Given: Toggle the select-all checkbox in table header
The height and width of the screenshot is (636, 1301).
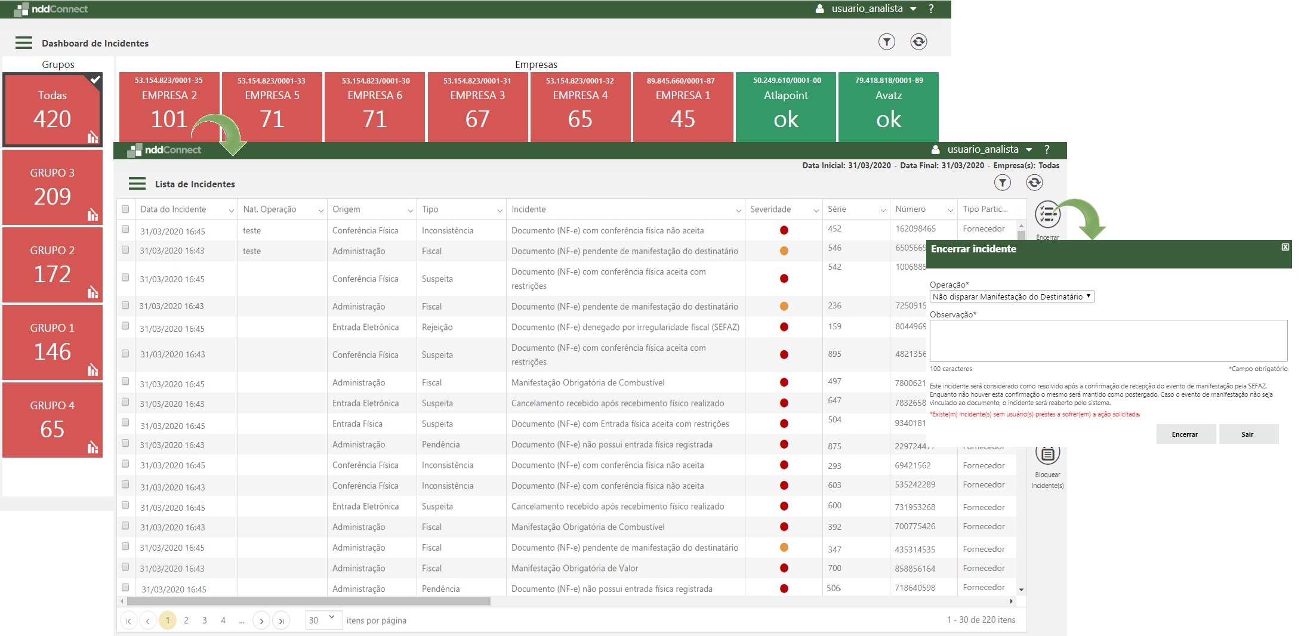Looking at the screenshot, I should point(125,209).
